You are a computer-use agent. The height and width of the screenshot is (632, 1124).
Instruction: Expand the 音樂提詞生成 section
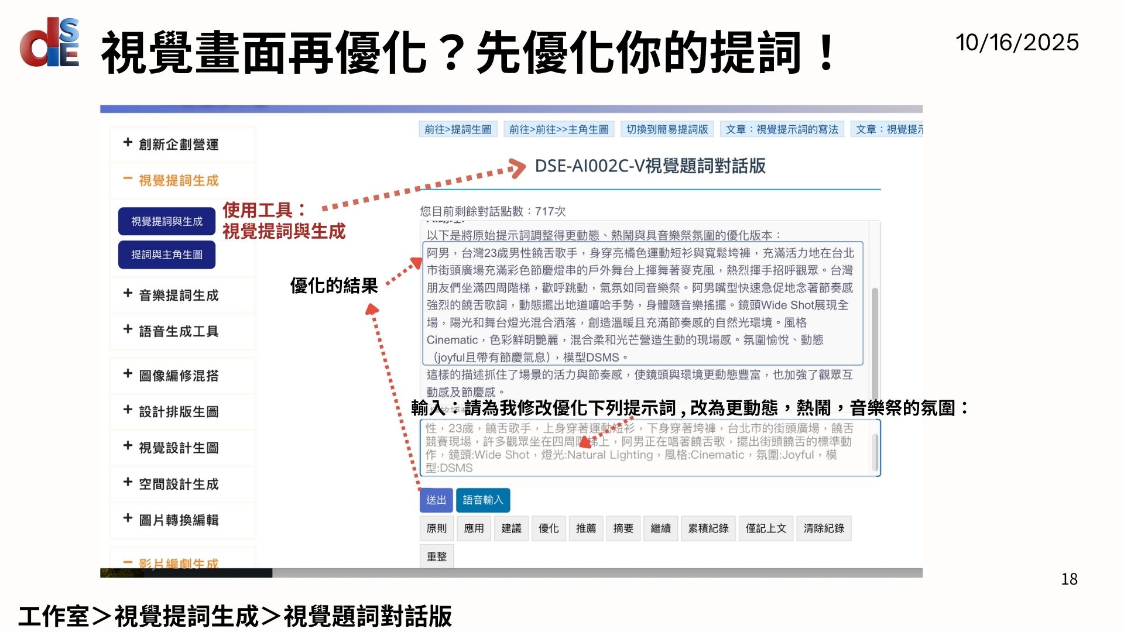pyautogui.click(x=179, y=296)
